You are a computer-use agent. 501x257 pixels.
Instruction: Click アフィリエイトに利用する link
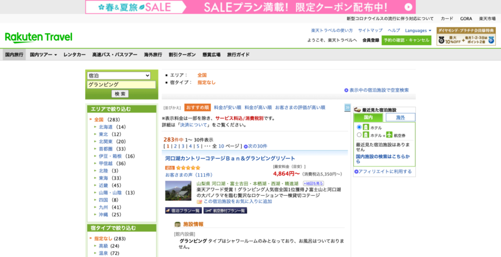(x=385, y=171)
